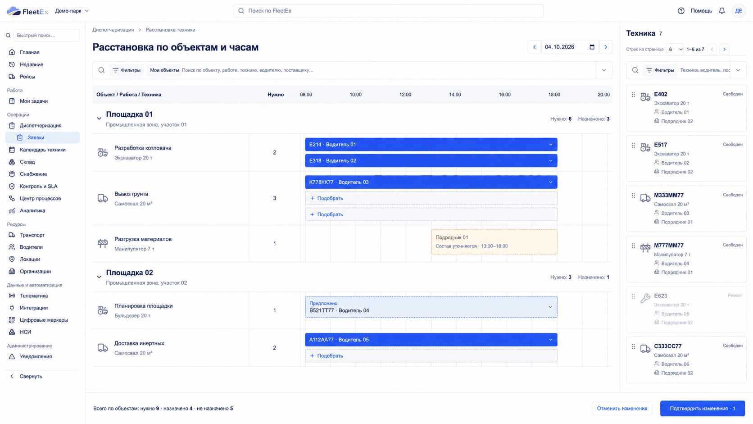
Task: Click drag handle on M333MM77 card
Action: tap(633, 196)
